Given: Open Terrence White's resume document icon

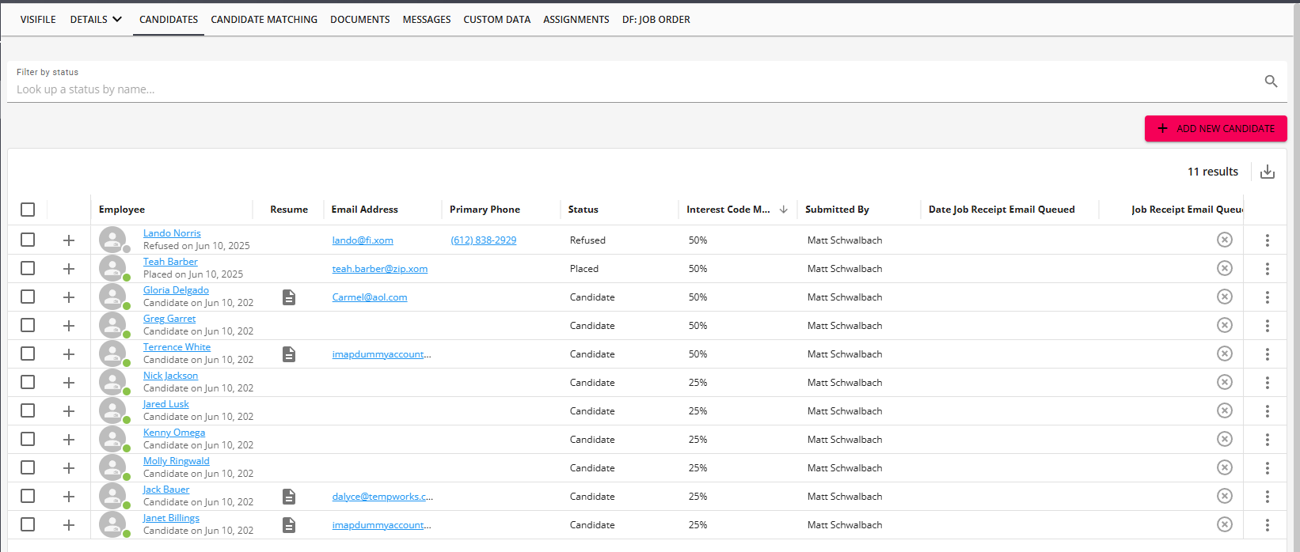Looking at the screenshot, I should tap(289, 354).
